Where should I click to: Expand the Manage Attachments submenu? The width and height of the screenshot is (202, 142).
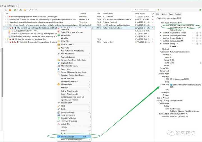point(74,81)
